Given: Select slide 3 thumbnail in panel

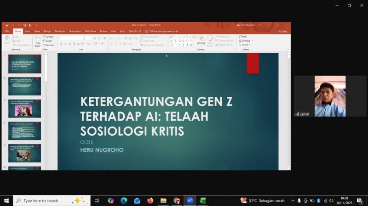Looking at the screenshot, I should [x=24, y=108].
